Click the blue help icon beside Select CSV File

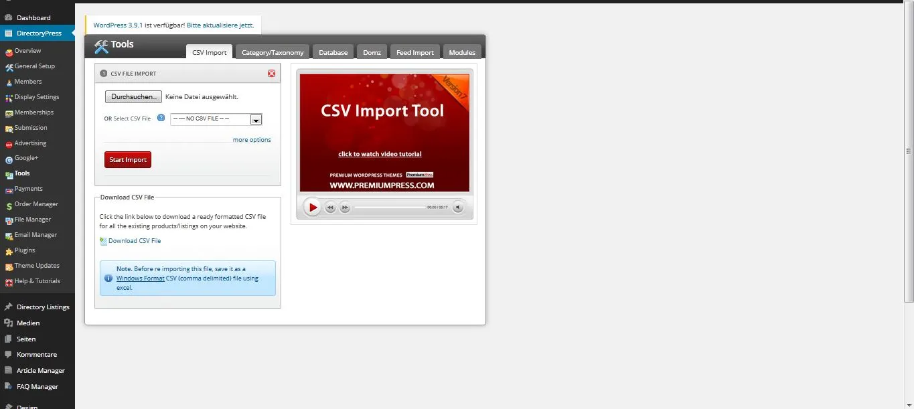tap(161, 118)
